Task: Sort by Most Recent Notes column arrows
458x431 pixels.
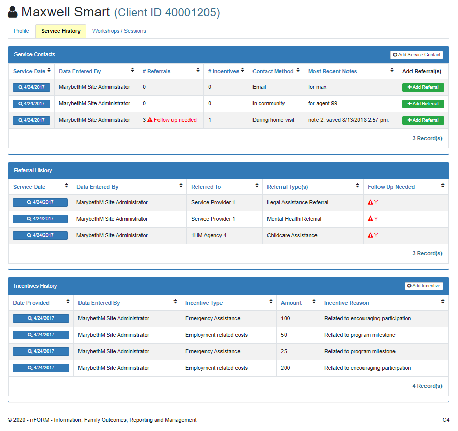Action: coord(392,70)
